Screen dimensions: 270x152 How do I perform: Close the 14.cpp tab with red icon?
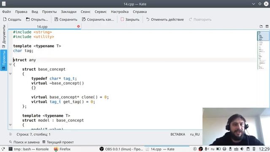(x=78, y=26)
